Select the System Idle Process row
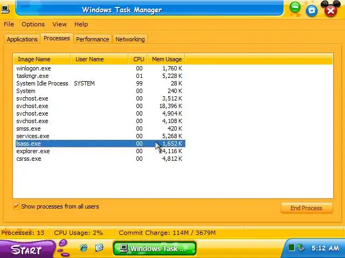Viewport: 345px width, 258px height. (x=101, y=83)
